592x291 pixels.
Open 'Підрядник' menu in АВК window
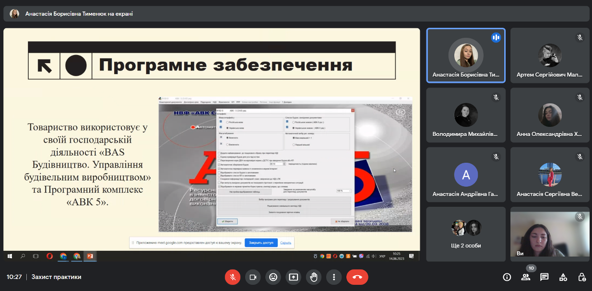tap(206, 102)
